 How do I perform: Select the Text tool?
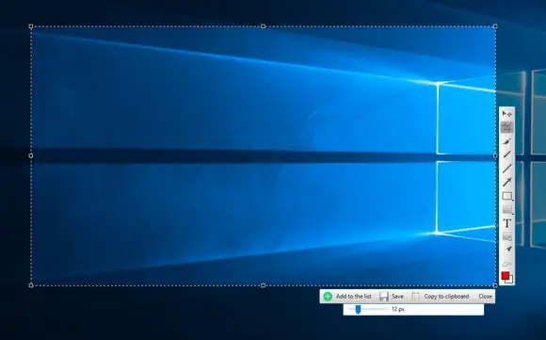[506, 223]
